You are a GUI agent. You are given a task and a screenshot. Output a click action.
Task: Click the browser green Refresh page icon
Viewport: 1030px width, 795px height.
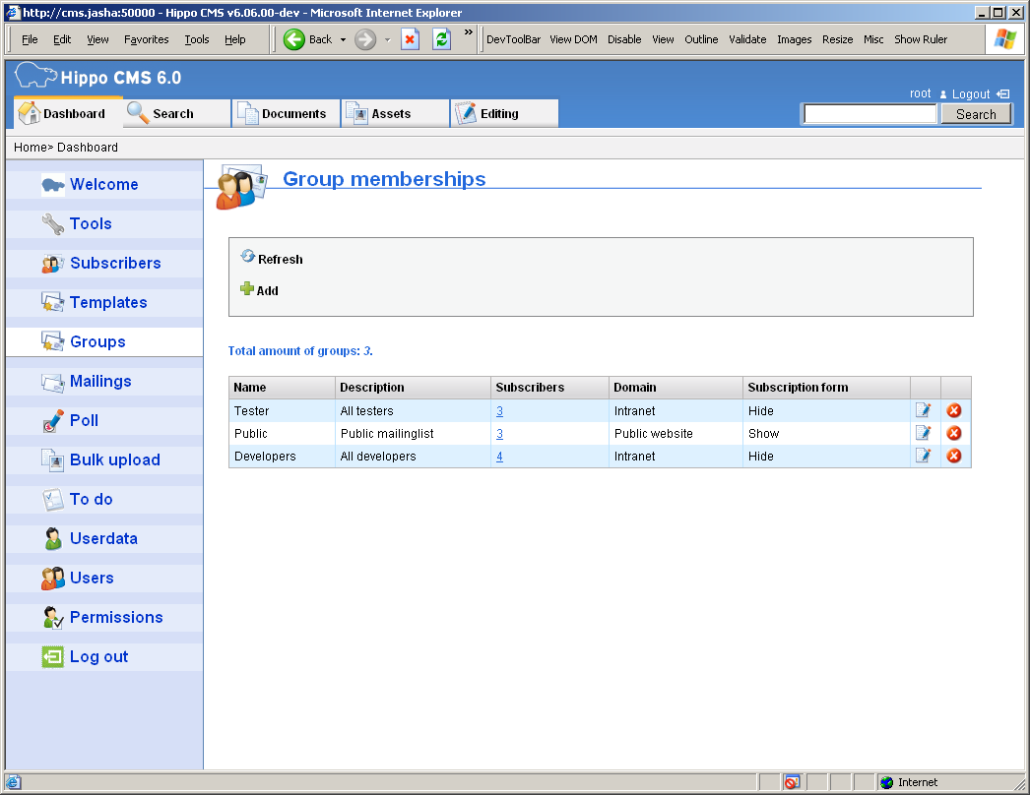click(x=441, y=39)
